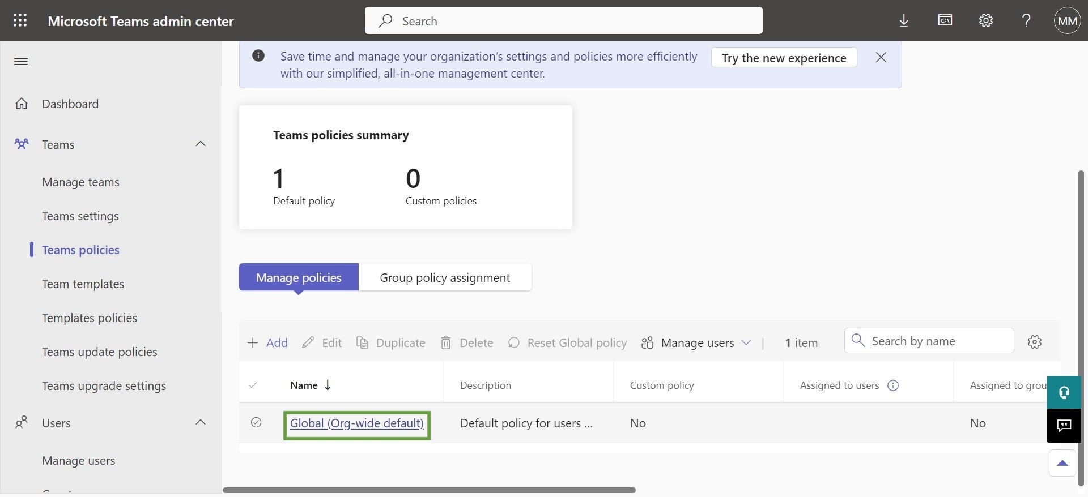
Task: Collapse the Users navigation section chevron
Action: [x=201, y=422]
